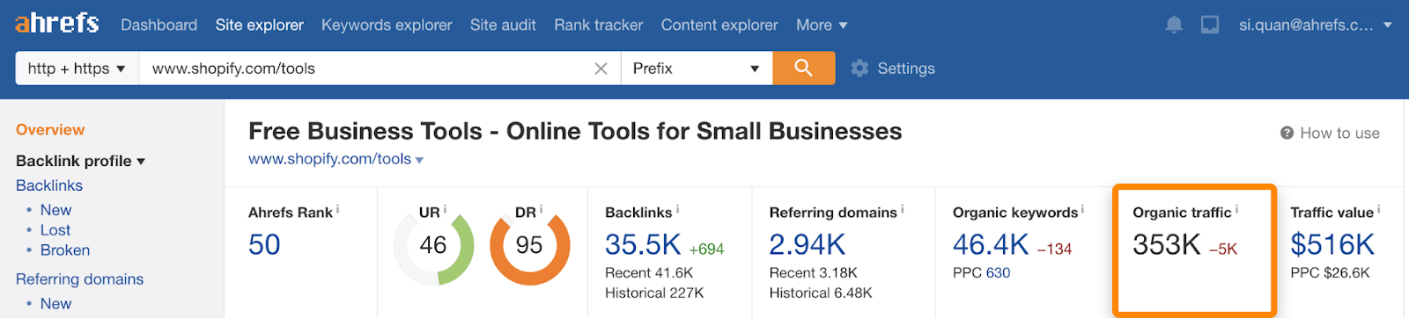Click the Traffic value $516K

[x=1332, y=244]
